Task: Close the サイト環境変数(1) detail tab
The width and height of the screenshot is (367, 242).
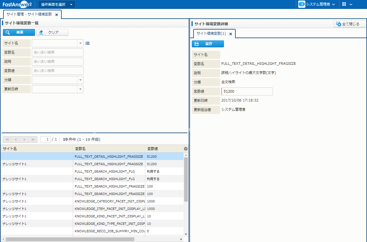Action: click(x=231, y=34)
